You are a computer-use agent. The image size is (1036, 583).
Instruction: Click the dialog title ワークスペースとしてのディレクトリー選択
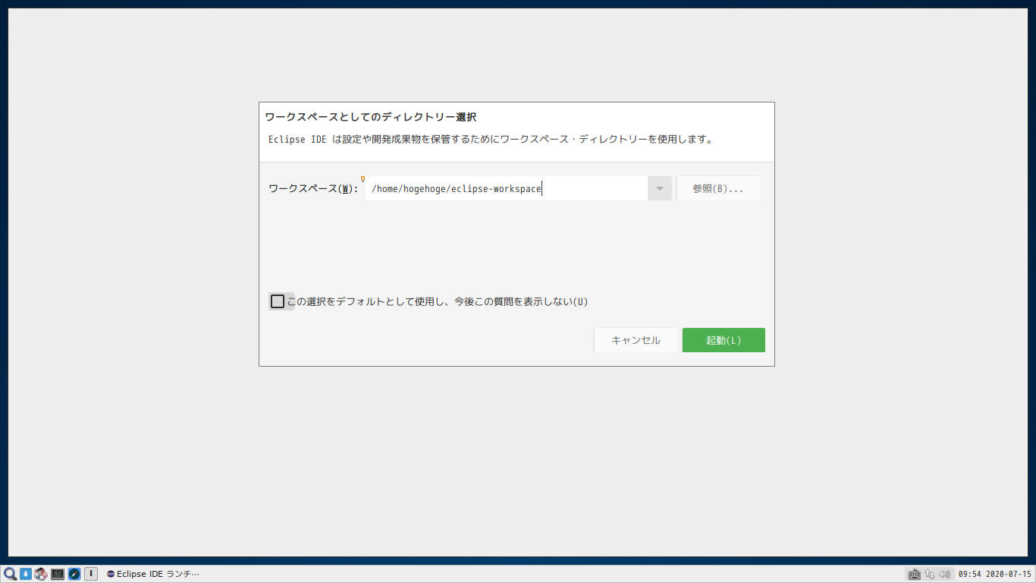[370, 117]
